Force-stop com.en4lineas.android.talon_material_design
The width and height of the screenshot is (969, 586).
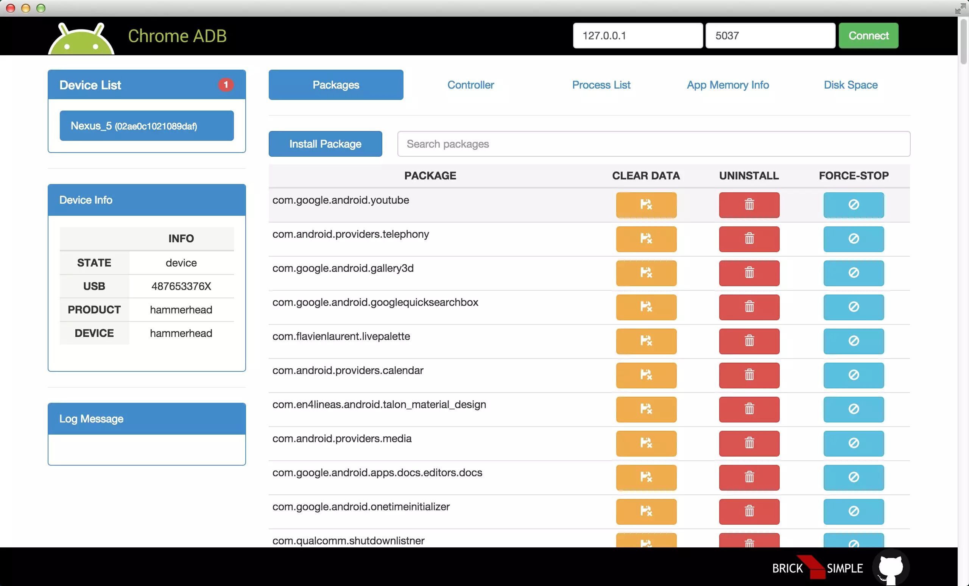pos(854,409)
